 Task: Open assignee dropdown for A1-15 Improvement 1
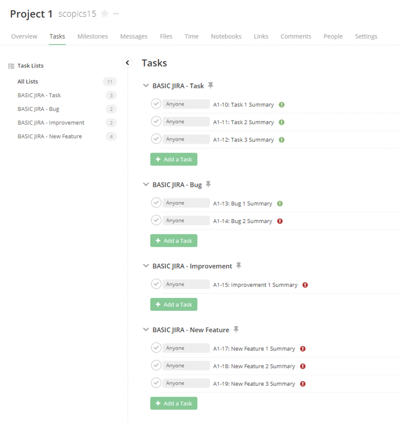[186, 284]
